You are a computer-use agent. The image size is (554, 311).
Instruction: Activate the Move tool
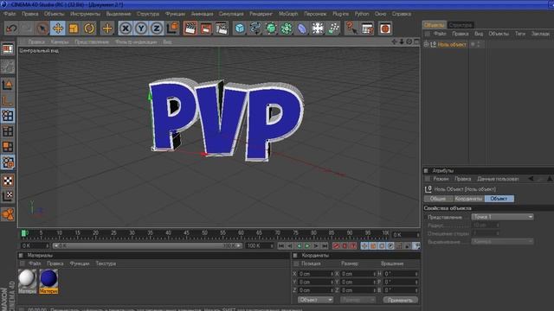coord(58,29)
